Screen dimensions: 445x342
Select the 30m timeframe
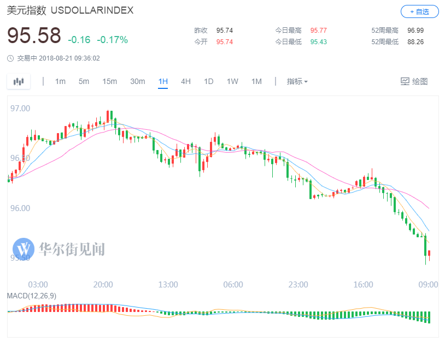point(138,81)
